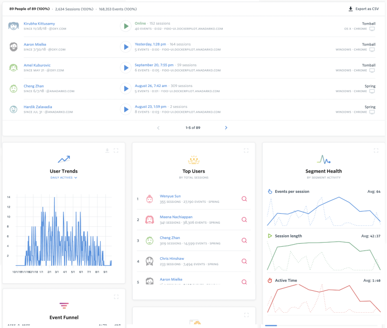
Task: Click the Active Time stopwatch icon
Action: click(270, 280)
